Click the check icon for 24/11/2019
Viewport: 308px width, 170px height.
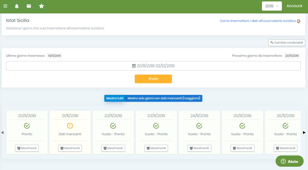(199, 126)
